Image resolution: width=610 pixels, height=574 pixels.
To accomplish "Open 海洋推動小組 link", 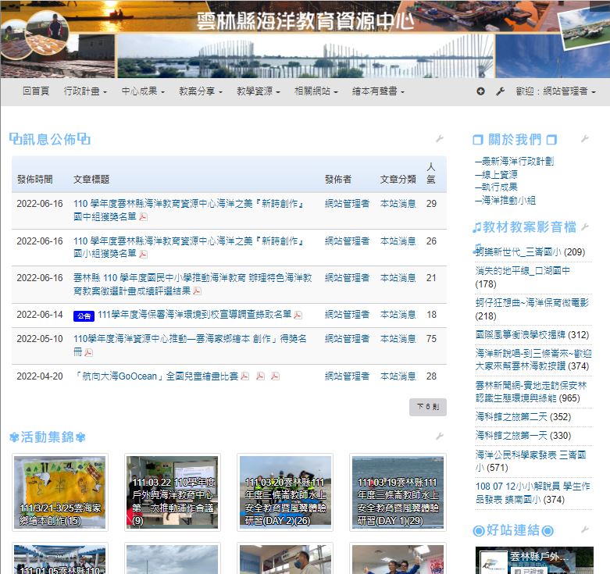I will click(505, 201).
